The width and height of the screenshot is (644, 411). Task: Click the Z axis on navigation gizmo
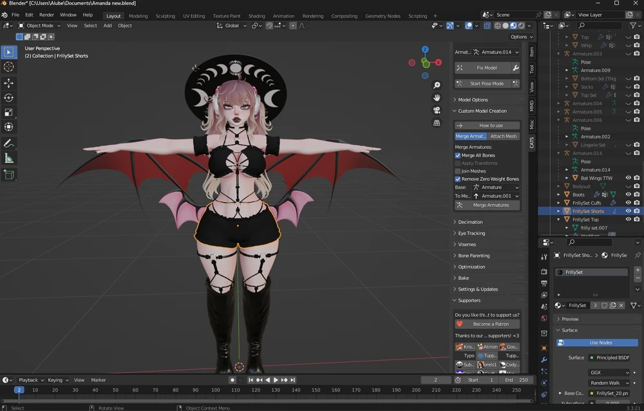(x=425, y=50)
